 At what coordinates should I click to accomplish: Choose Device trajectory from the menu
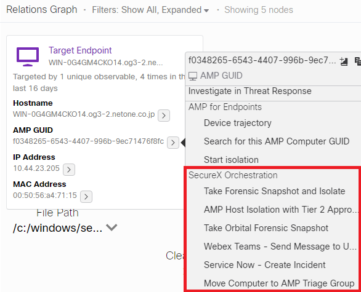[238, 123]
